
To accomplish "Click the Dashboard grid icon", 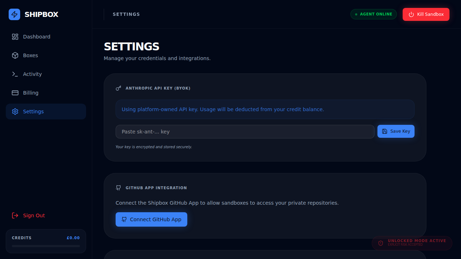I will point(15,37).
